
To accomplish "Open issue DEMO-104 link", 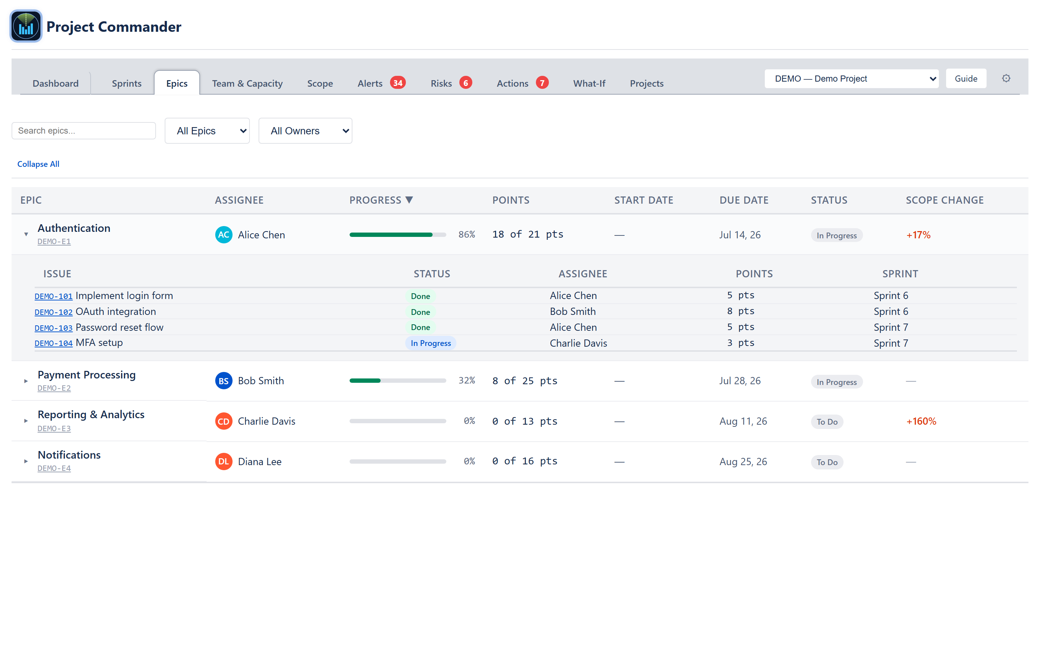I will [x=53, y=343].
